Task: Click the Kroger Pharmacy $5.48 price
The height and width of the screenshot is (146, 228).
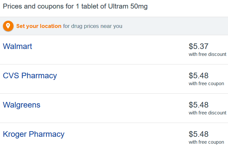Action: click(199, 134)
